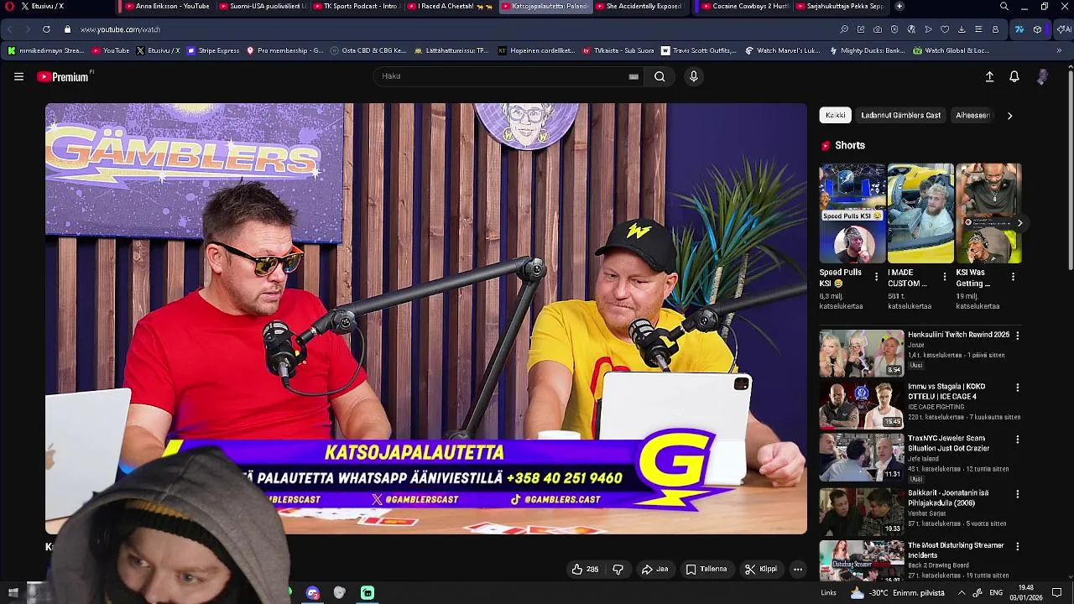
Task: Open Mighty Ducks bookmark
Action: [x=867, y=50]
